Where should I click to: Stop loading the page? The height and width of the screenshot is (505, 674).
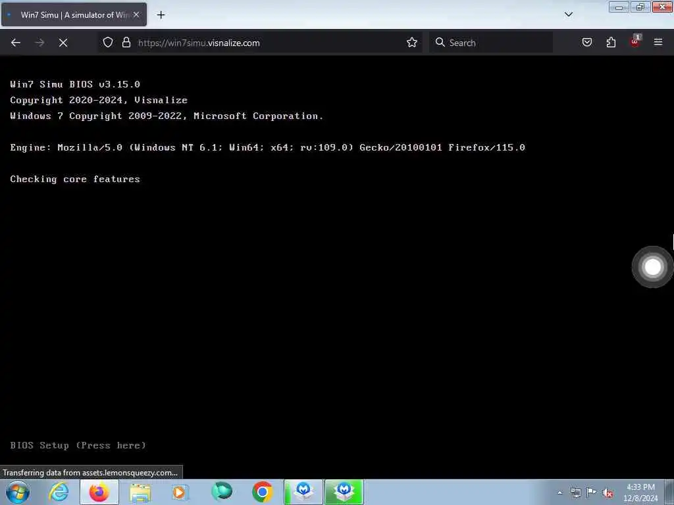[x=63, y=43]
